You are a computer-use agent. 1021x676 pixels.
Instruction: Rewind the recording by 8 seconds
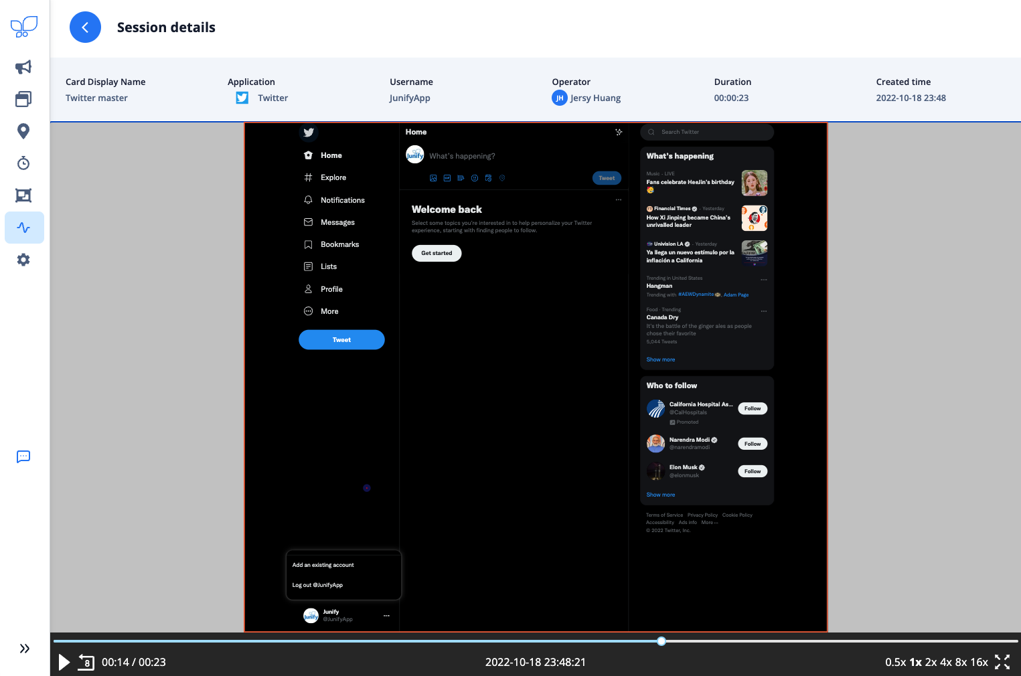(86, 662)
